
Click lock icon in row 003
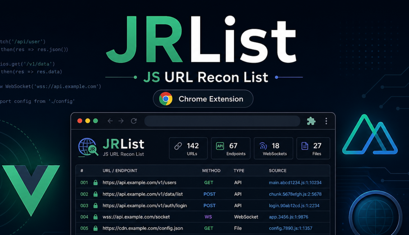[x=95, y=205]
